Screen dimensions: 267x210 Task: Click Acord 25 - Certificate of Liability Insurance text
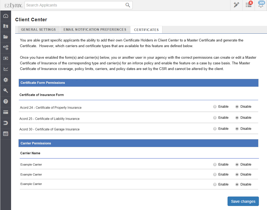point(49,119)
